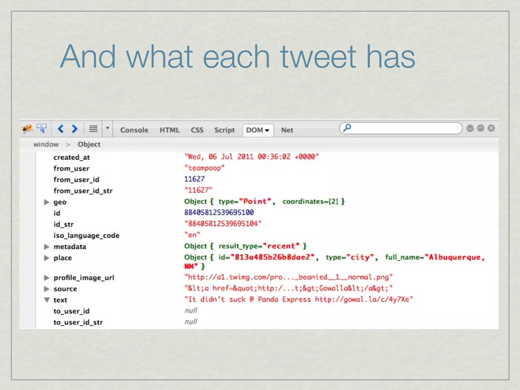Expand the place object node
Viewport: 520px width, 390px height.
pyautogui.click(x=46, y=258)
